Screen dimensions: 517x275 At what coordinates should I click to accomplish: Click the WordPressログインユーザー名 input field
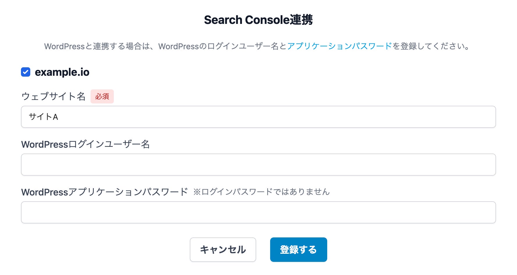258,165
